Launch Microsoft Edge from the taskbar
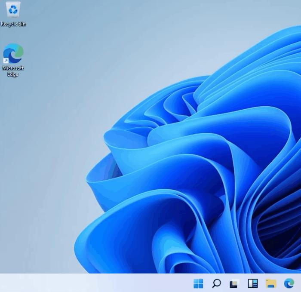This screenshot has height=292, width=301. coord(289,283)
